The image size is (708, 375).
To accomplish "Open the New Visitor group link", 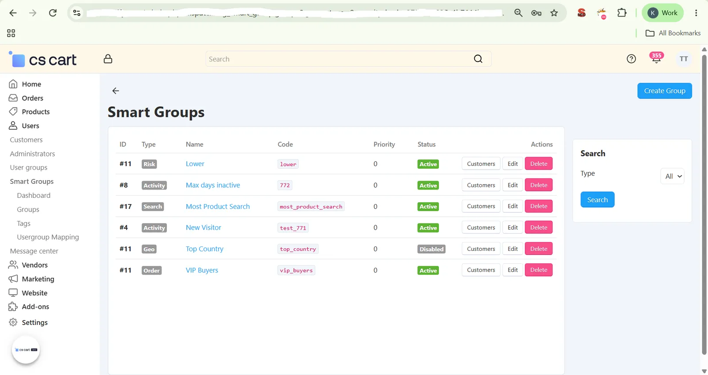I will pyautogui.click(x=203, y=227).
